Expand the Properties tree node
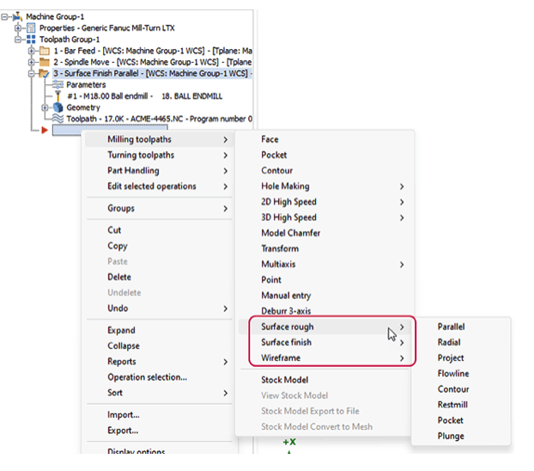The height and width of the screenshot is (471, 534). click(x=20, y=28)
